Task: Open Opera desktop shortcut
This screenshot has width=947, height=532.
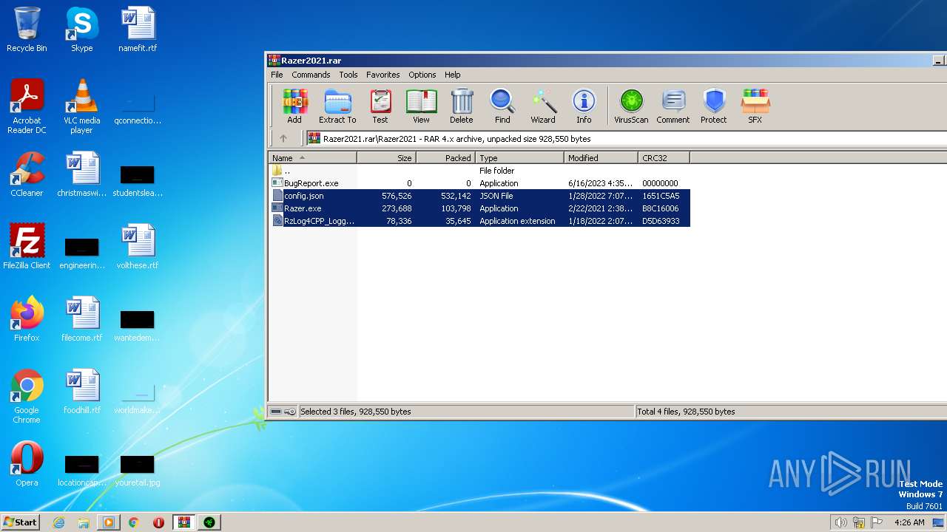Action: click(x=27, y=464)
